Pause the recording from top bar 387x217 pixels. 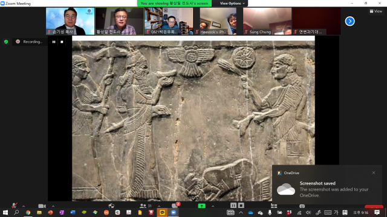[54, 42]
